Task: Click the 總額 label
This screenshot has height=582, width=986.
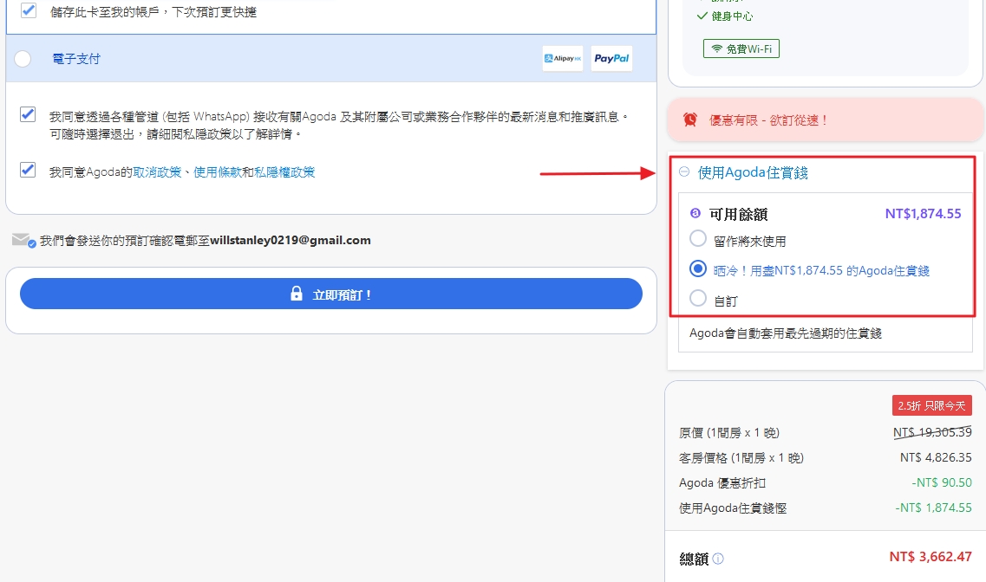Action: tap(695, 559)
